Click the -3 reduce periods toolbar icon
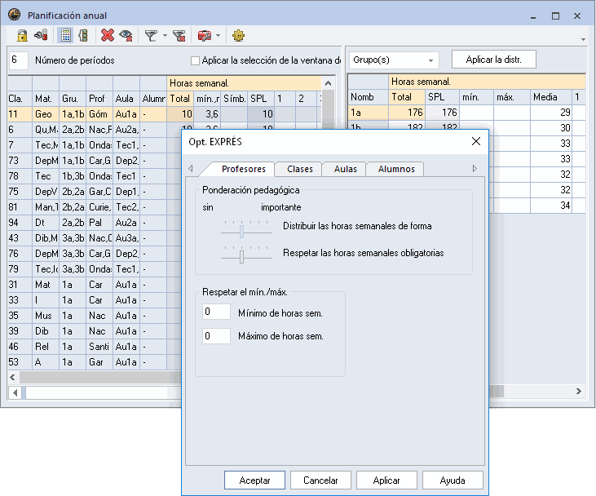Image resolution: width=596 pixels, height=496 pixels. click(41, 36)
